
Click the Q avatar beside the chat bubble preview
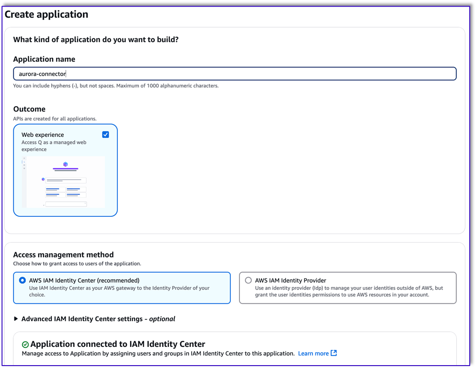tap(43, 179)
